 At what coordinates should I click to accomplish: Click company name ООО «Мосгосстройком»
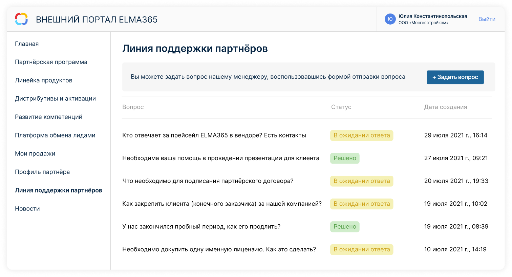(423, 23)
